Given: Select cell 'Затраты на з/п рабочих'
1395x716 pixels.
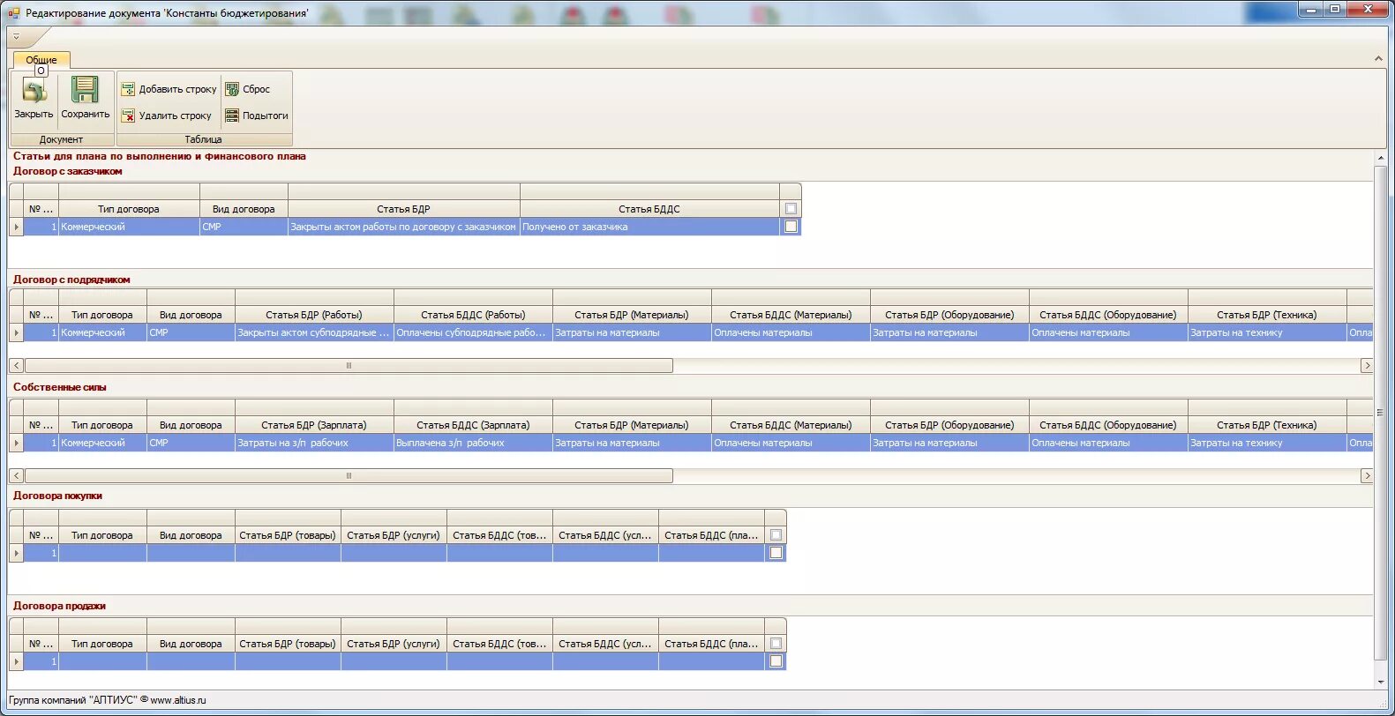Looking at the screenshot, I should (x=314, y=443).
